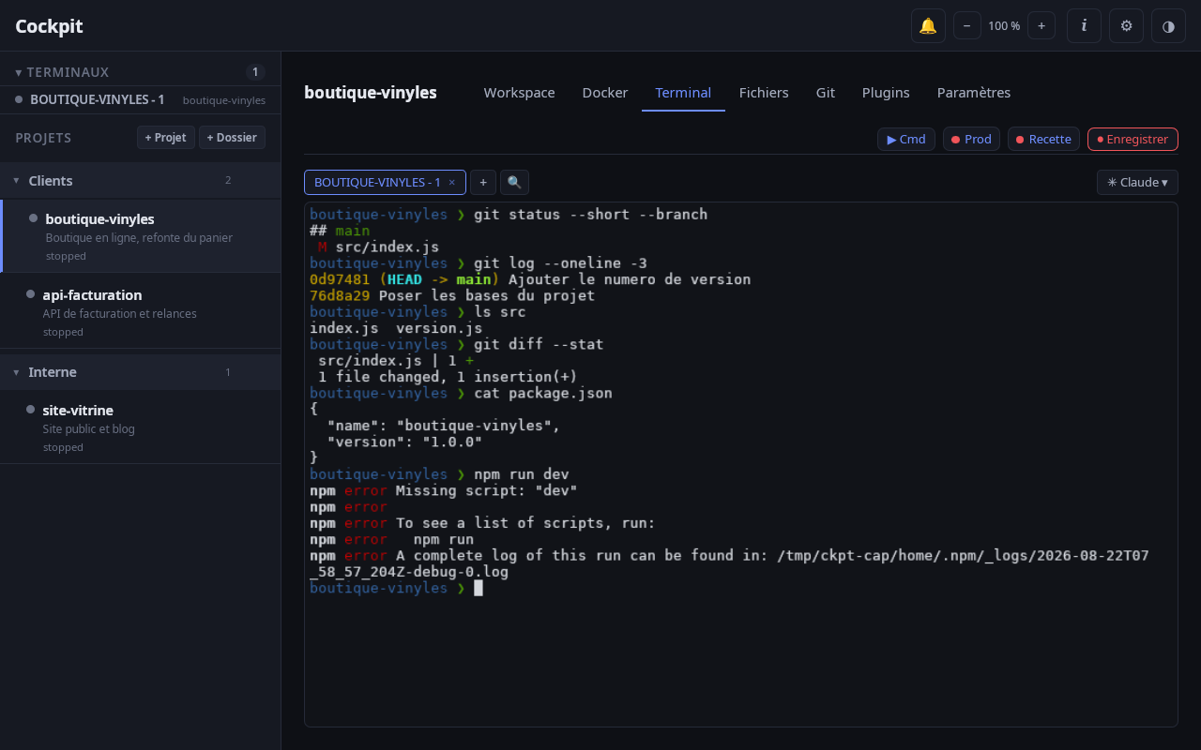Open settings via the gear icon
This screenshot has width=1201, height=750.
point(1126,25)
